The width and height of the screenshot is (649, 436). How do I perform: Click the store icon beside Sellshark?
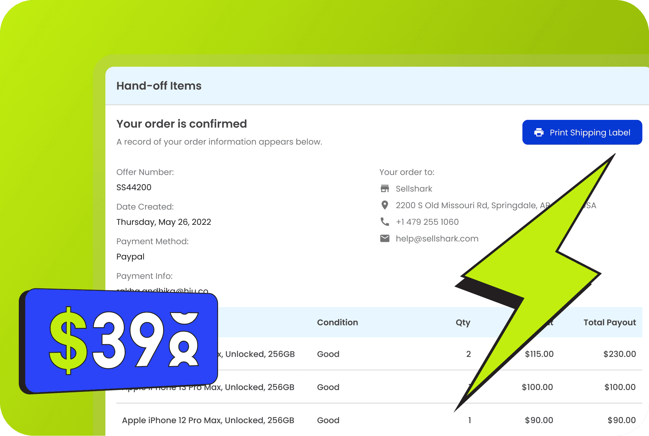(385, 189)
